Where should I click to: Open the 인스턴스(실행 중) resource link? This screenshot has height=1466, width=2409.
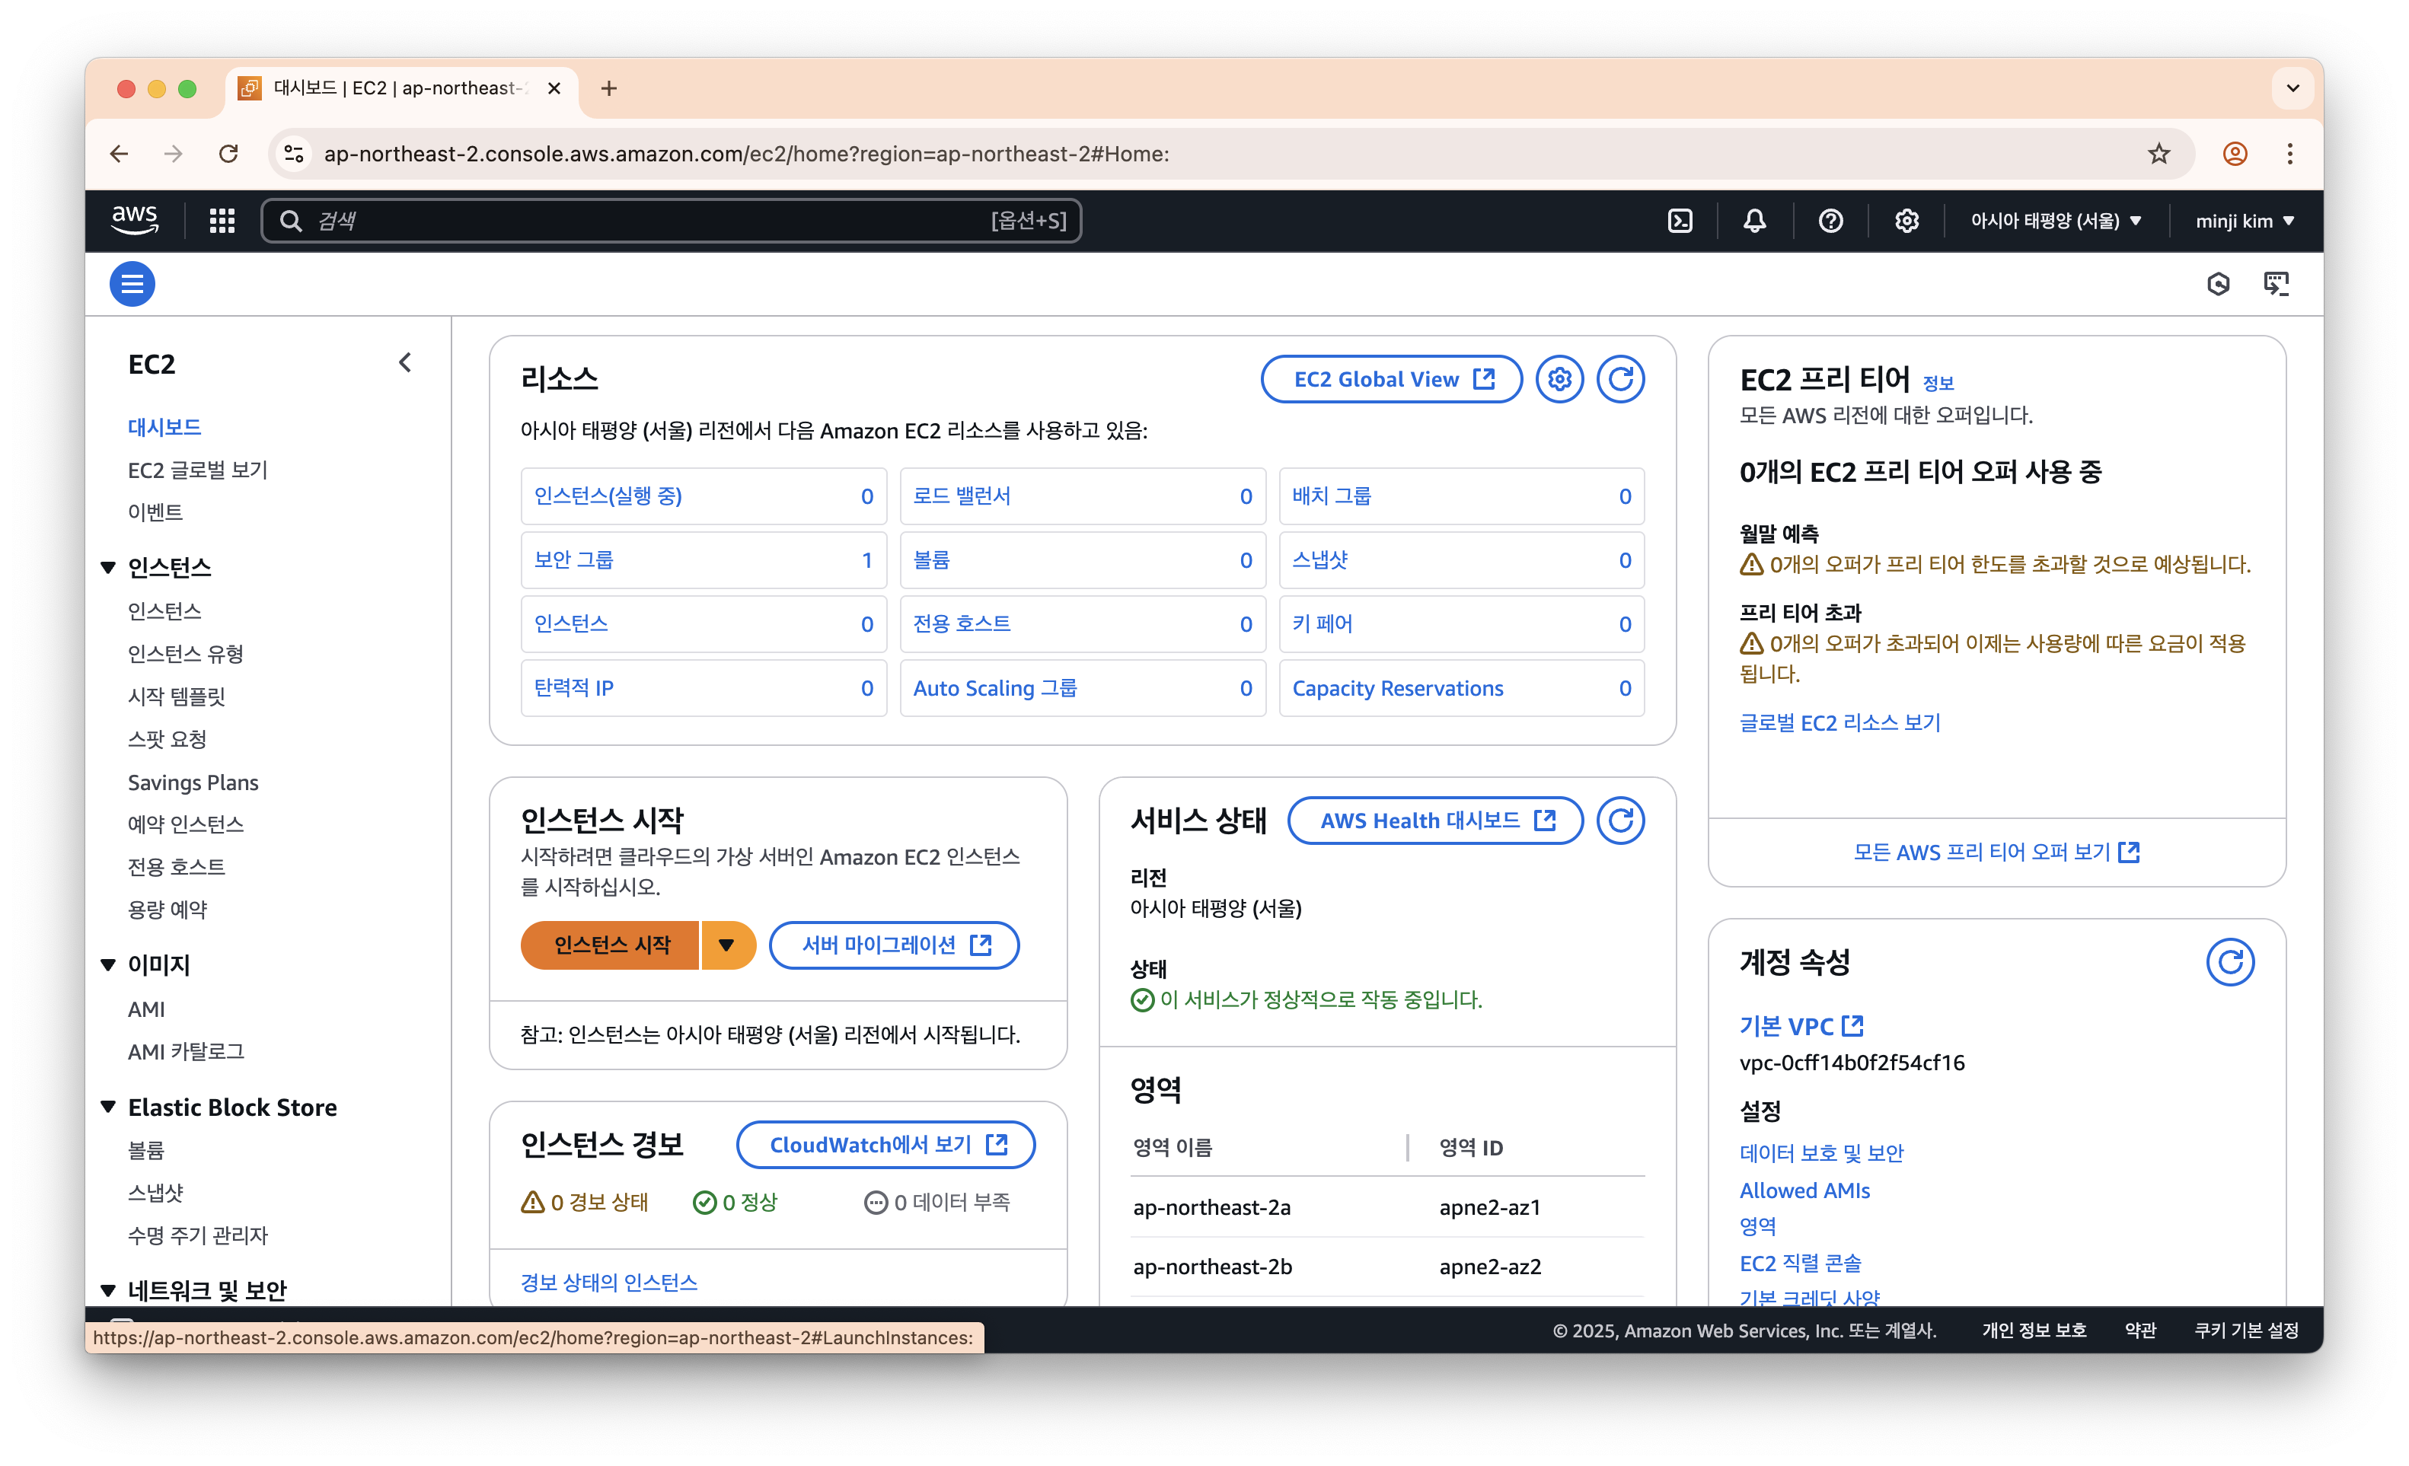[x=607, y=496]
